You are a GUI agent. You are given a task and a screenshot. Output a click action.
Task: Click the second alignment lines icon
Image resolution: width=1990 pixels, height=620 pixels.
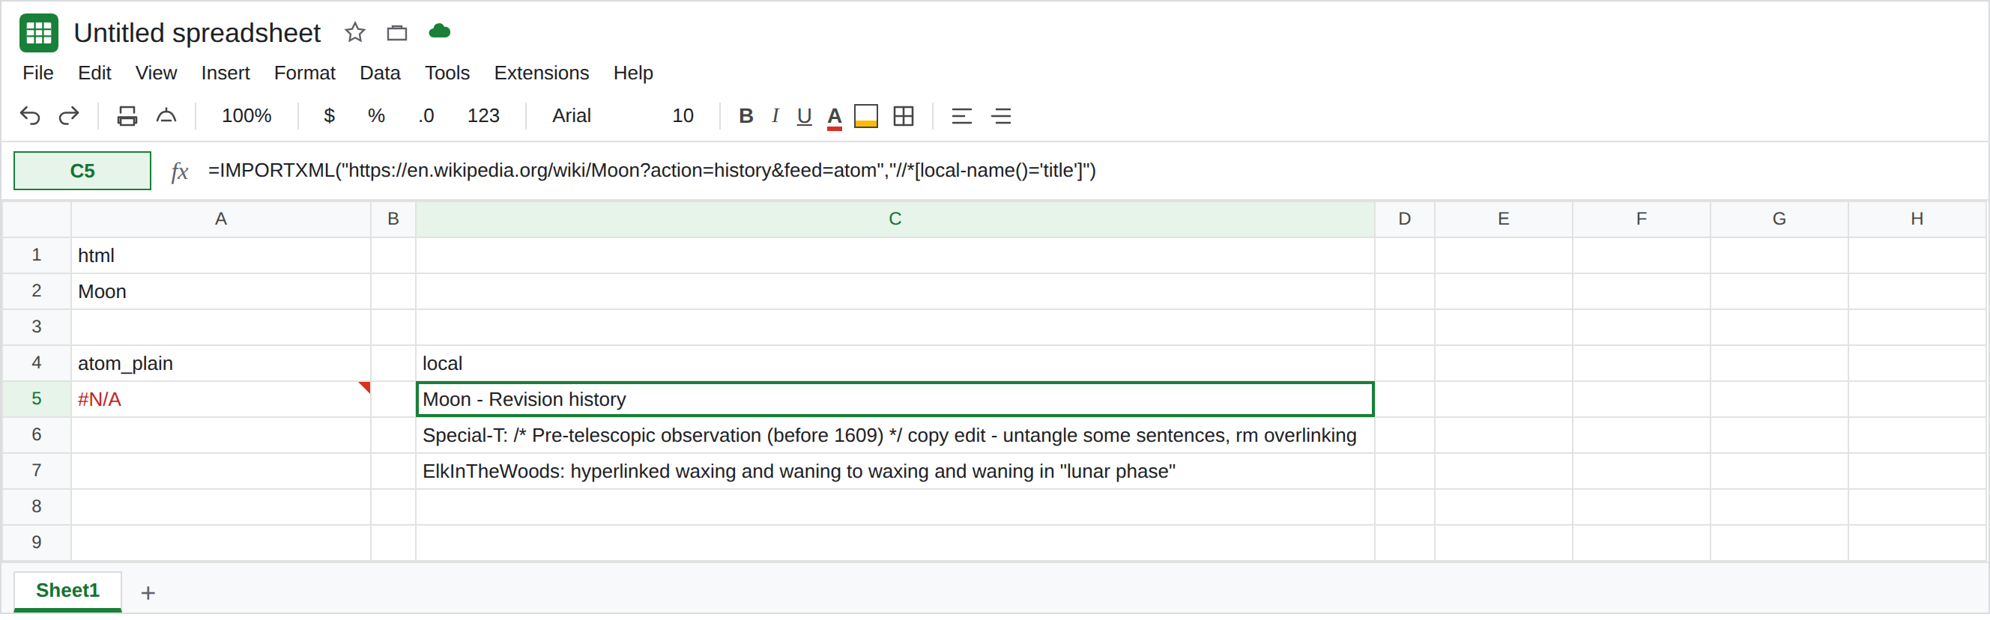tap(1001, 116)
